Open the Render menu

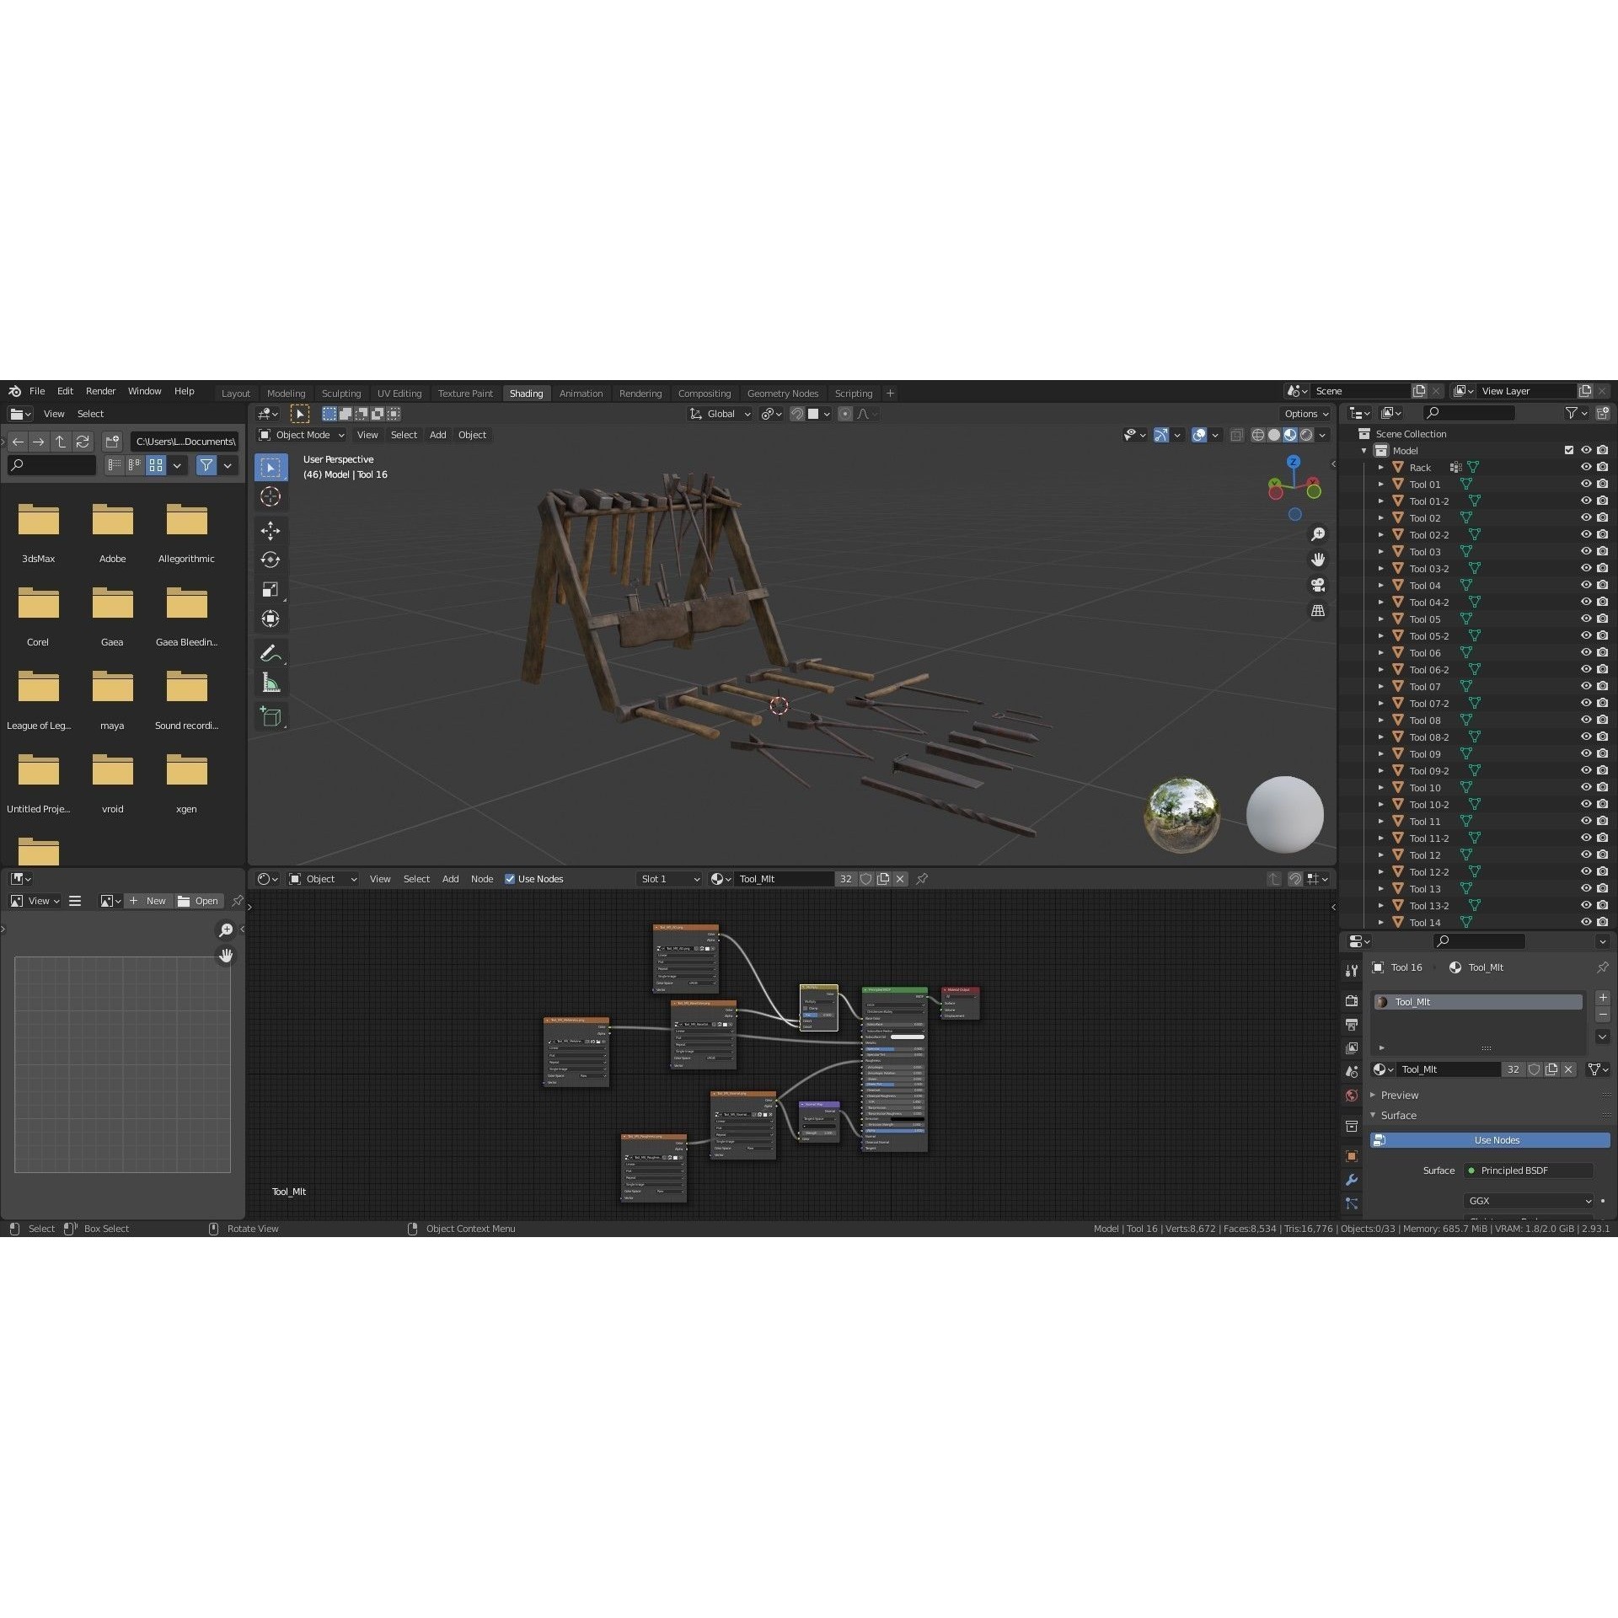tap(101, 390)
